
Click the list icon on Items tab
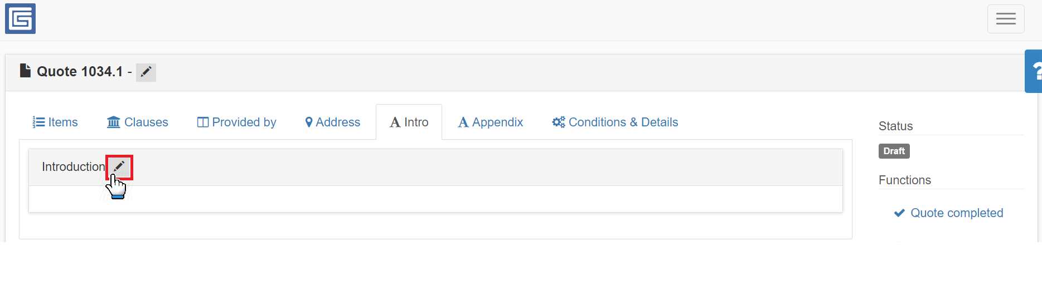point(38,122)
